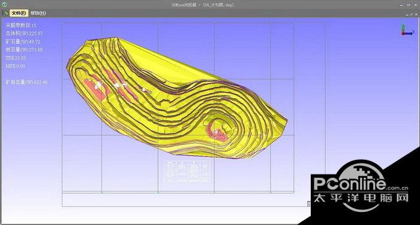Open the 文件(F) menu
The image size is (420, 225).
19,13
